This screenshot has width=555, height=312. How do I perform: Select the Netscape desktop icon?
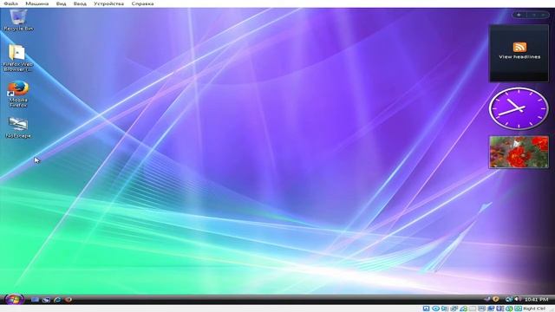pos(18,127)
